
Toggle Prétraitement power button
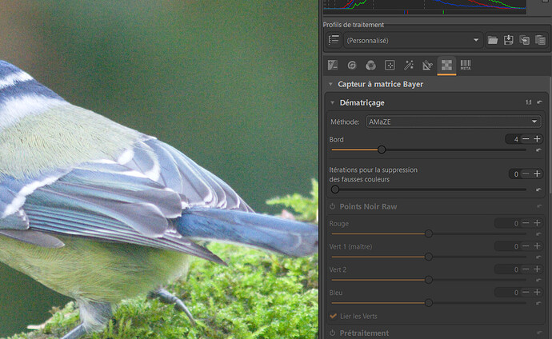(x=332, y=333)
